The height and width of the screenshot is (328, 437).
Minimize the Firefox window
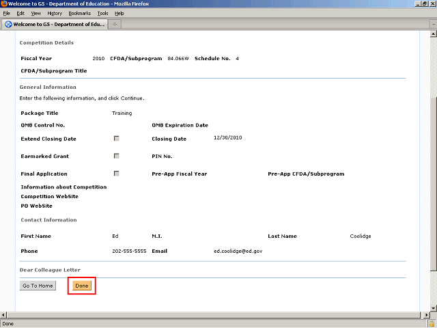(418, 3)
